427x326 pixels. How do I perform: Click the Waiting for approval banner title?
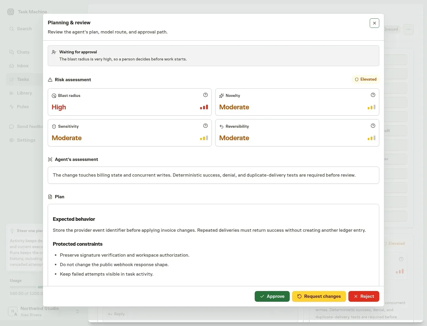(78, 52)
